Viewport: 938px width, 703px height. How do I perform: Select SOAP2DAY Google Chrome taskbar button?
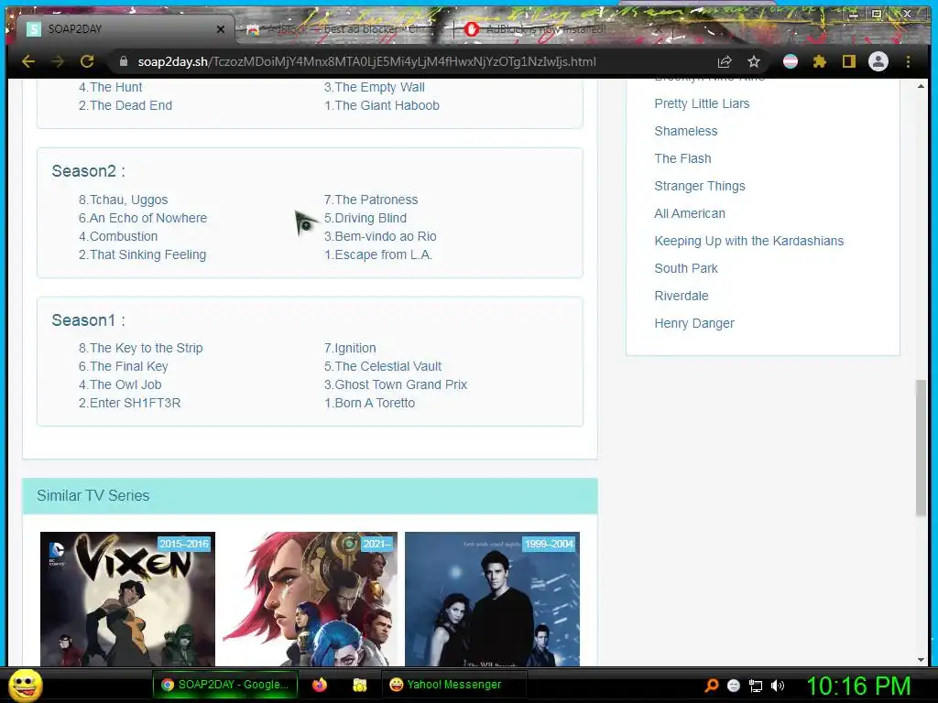pos(225,685)
